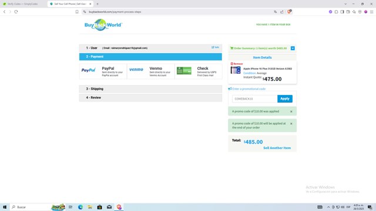Remove the iPhone 16 Plus item
Viewport: 376px width, 211px height.
tap(237, 64)
